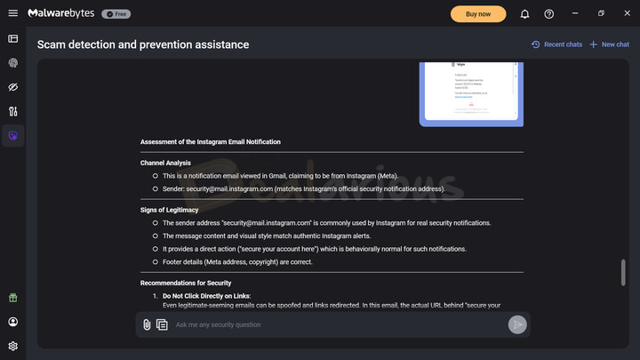Attach a file with paperclip icon
640x360 pixels.
point(147,324)
